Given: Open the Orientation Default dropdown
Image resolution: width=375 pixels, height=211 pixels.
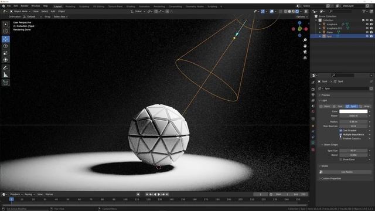Looking at the screenshot, I should (33, 17).
